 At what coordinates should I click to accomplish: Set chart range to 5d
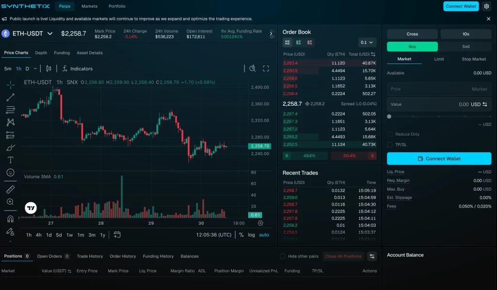click(59, 235)
